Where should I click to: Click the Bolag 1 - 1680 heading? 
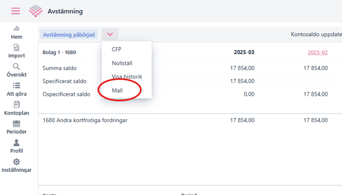tap(59, 52)
